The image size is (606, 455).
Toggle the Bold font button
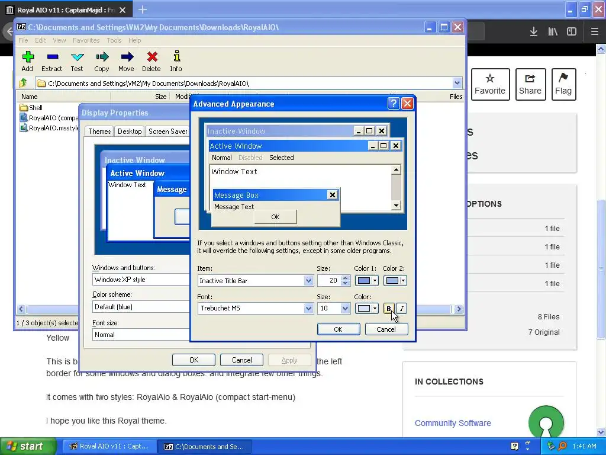click(389, 308)
